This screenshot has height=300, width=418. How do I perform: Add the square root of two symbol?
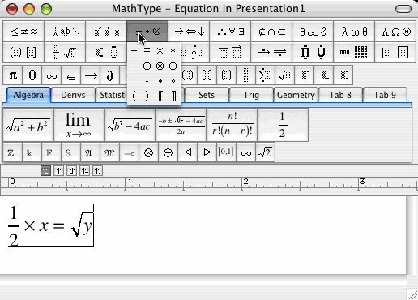(265, 152)
